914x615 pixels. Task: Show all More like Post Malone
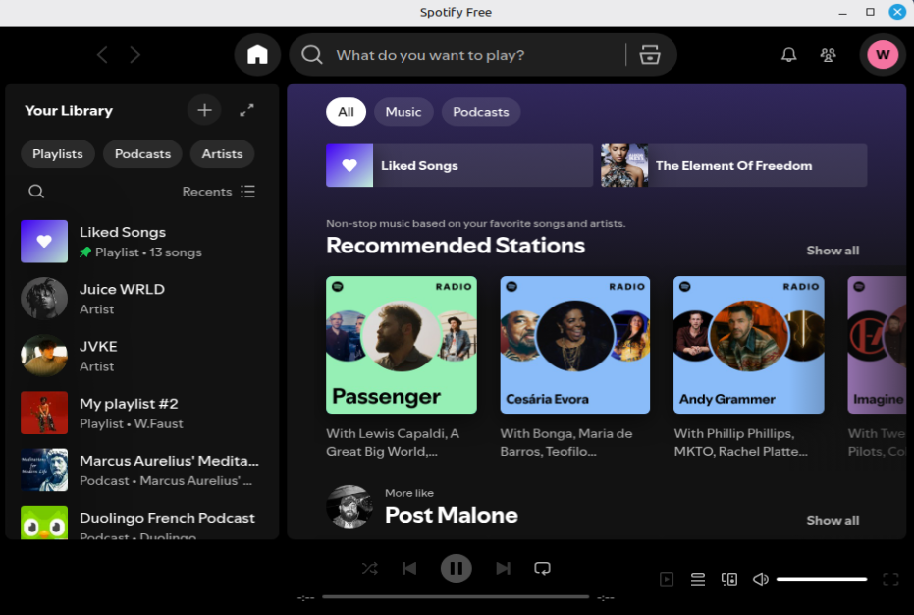pyautogui.click(x=833, y=520)
